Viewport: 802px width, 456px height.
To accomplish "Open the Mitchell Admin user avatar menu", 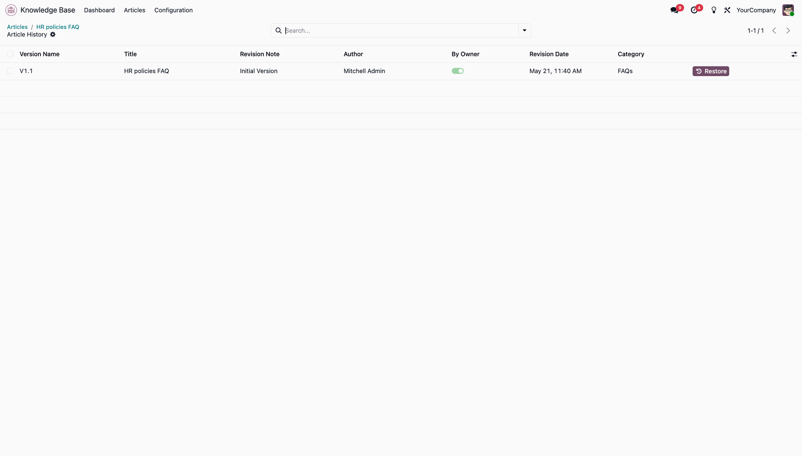I will (788, 10).
